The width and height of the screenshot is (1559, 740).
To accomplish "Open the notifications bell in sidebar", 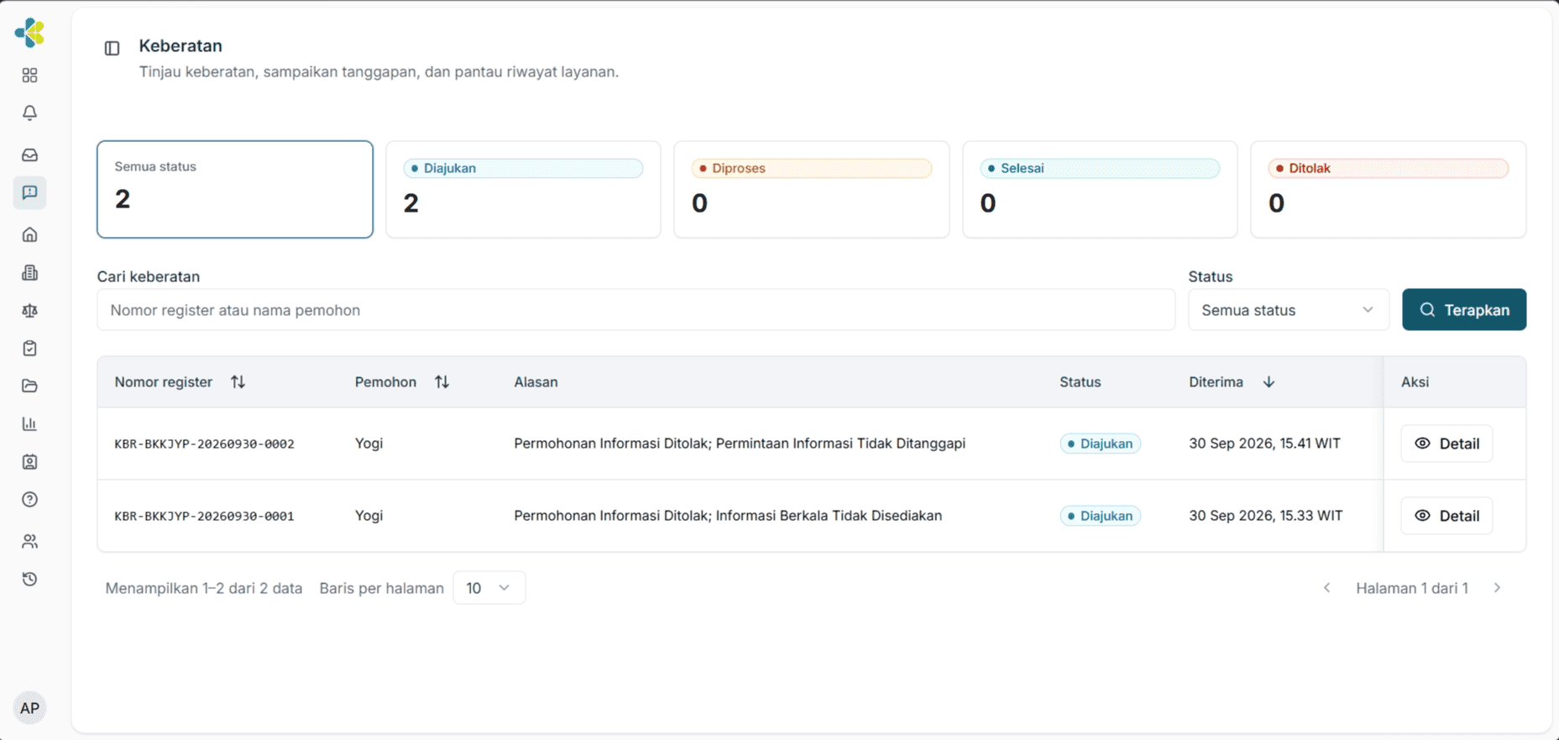I will tap(29, 113).
